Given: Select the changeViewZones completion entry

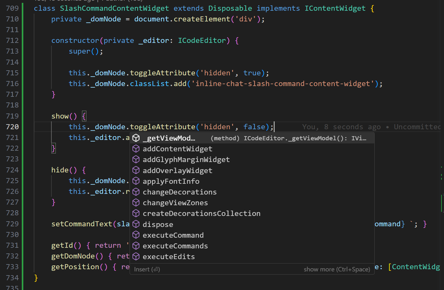Looking at the screenshot, I should (x=175, y=202).
